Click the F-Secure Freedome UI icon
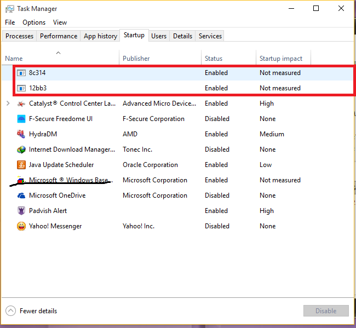This screenshot has width=356, height=328. pos(21,119)
